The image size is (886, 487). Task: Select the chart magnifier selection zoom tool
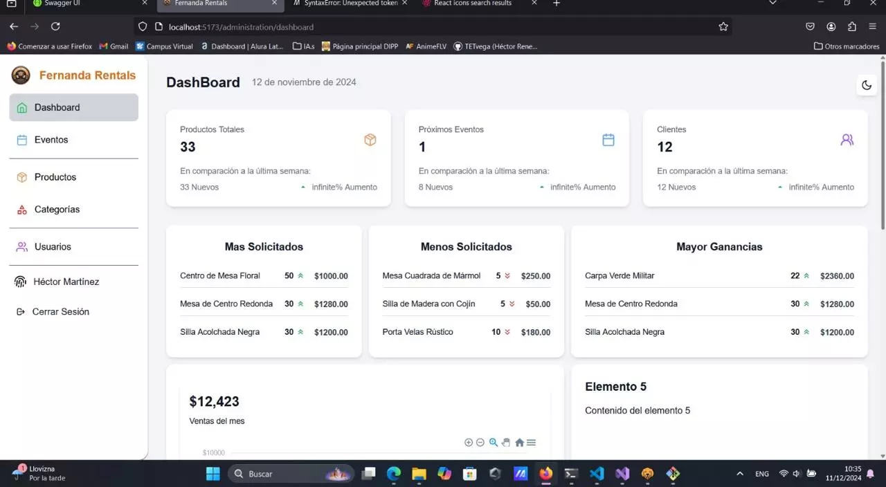coord(494,443)
